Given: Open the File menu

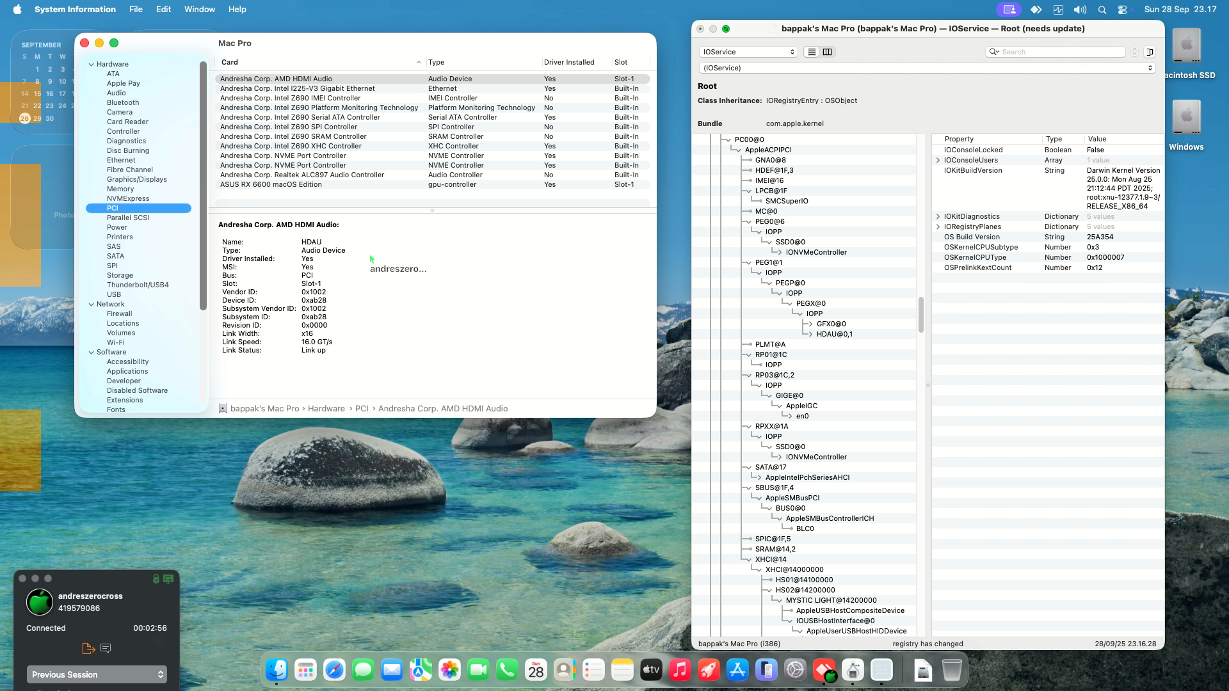Looking at the screenshot, I should (136, 10).
